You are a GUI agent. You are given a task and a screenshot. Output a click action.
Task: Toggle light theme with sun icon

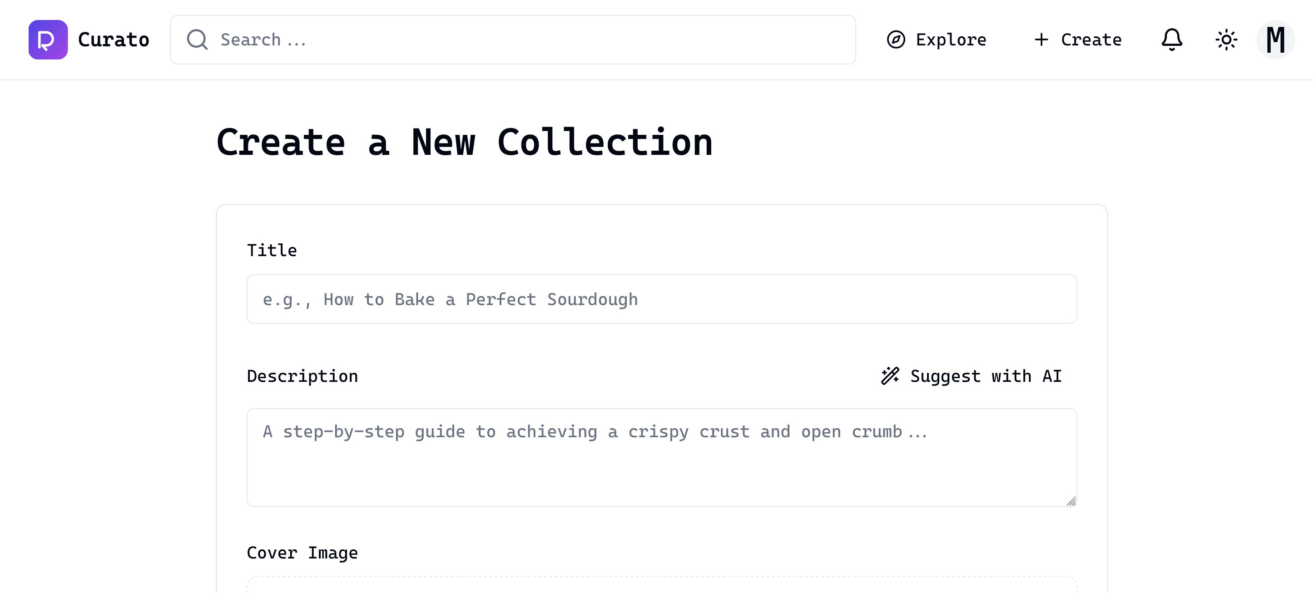pos(1226,40)
